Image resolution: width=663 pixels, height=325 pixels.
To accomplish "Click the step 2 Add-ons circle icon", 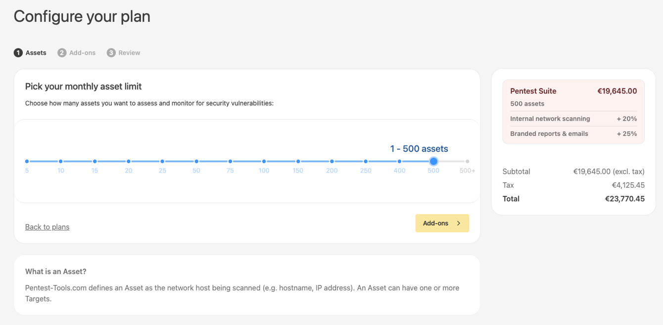I will point(62,53).
